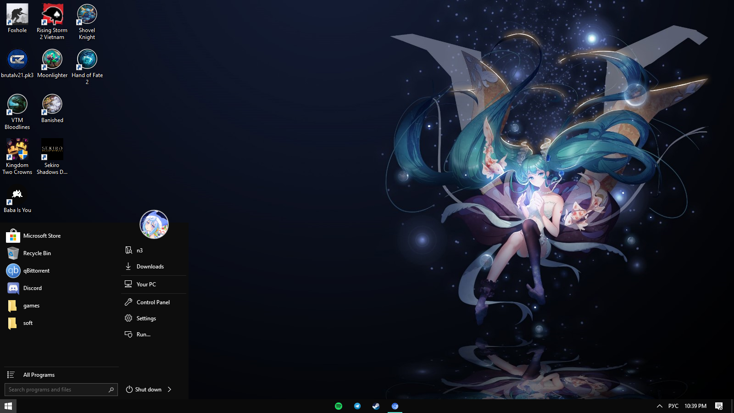734x413 pixels.
Task: Launch Rising Storm 2 Vietnam shortcut
Action: coord(52,22)
